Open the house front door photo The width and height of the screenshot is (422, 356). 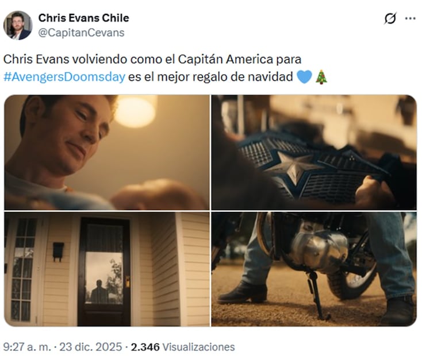pos(107,269)
